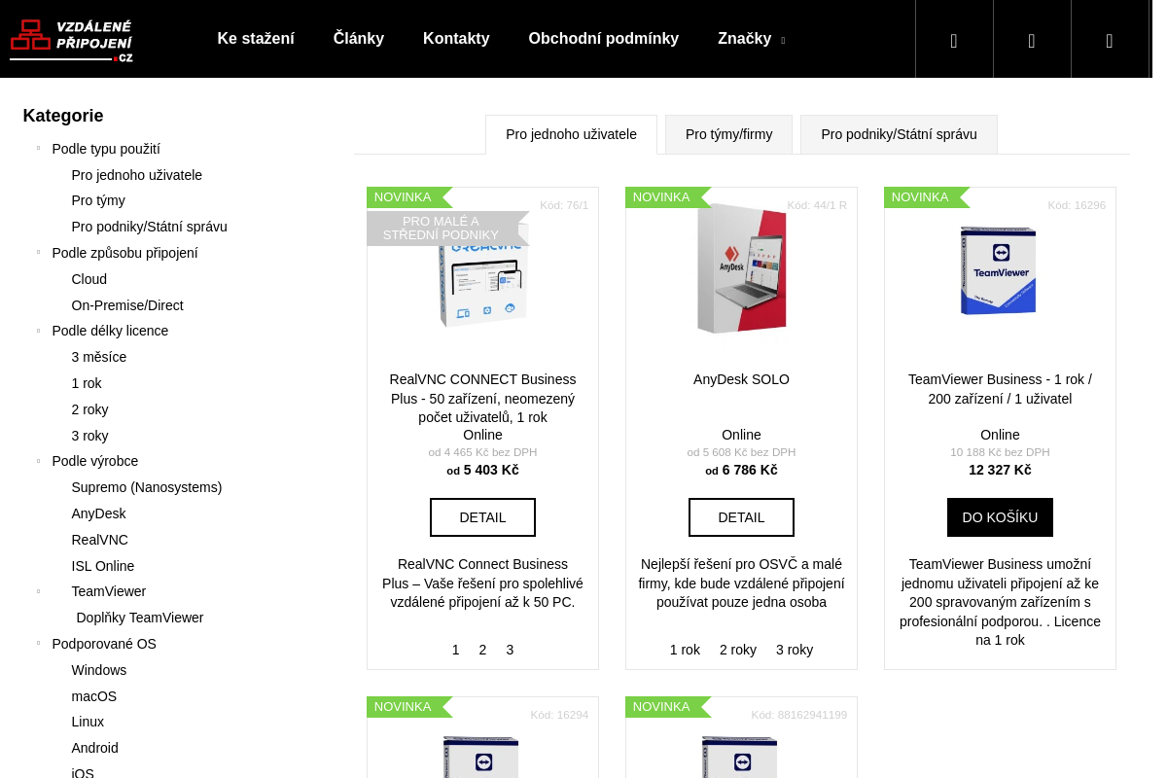The height and width of the screenshot is (778, 1167).
Task: Open Podle délky licence category
Action: (110, 331)
